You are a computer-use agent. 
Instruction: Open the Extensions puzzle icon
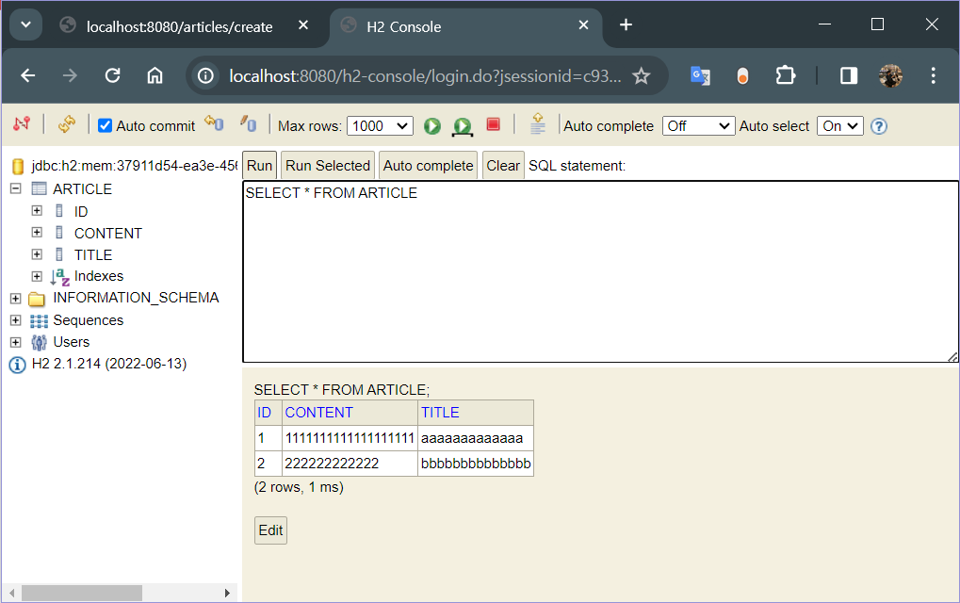pyautogui.click(x=786, y=75)
